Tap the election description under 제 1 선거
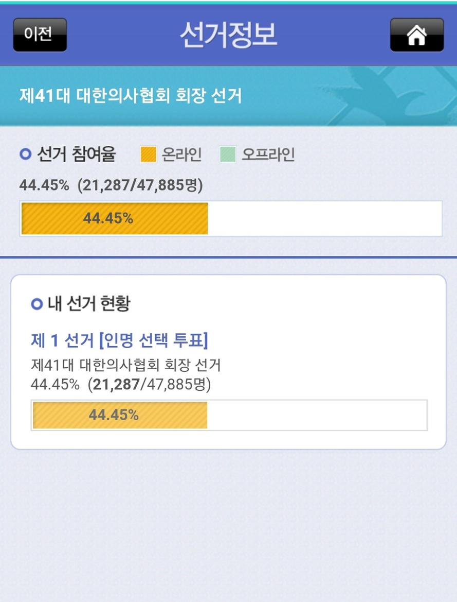The height and width of the screenshot is (602, 457). (126, 366)
